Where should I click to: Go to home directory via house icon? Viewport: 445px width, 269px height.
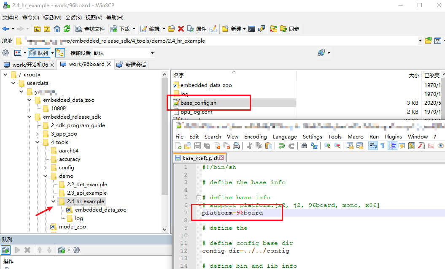tap(57, 29)
